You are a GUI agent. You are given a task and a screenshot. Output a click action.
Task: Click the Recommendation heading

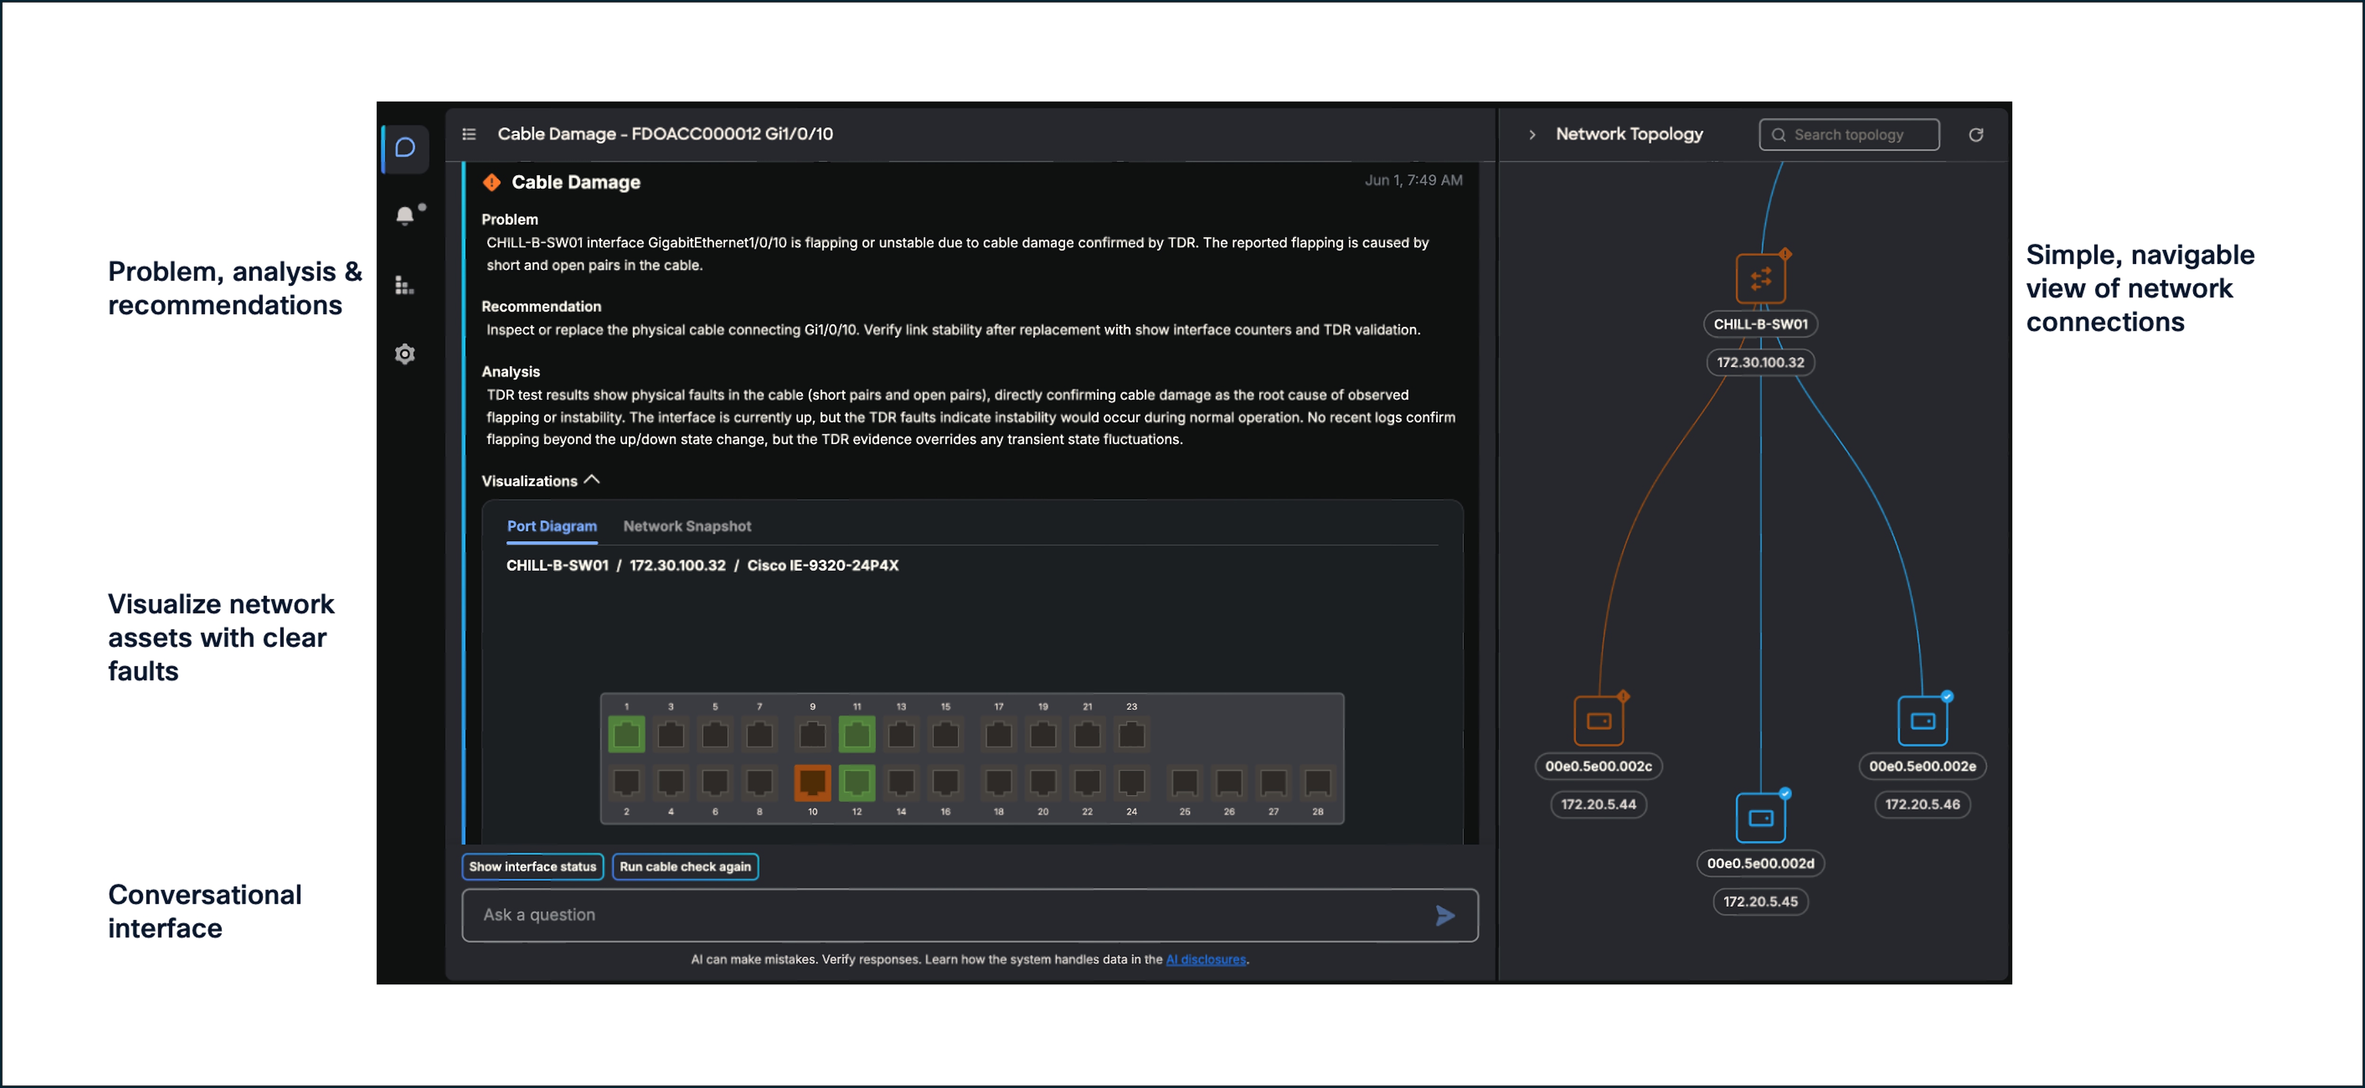click(541, 307)
